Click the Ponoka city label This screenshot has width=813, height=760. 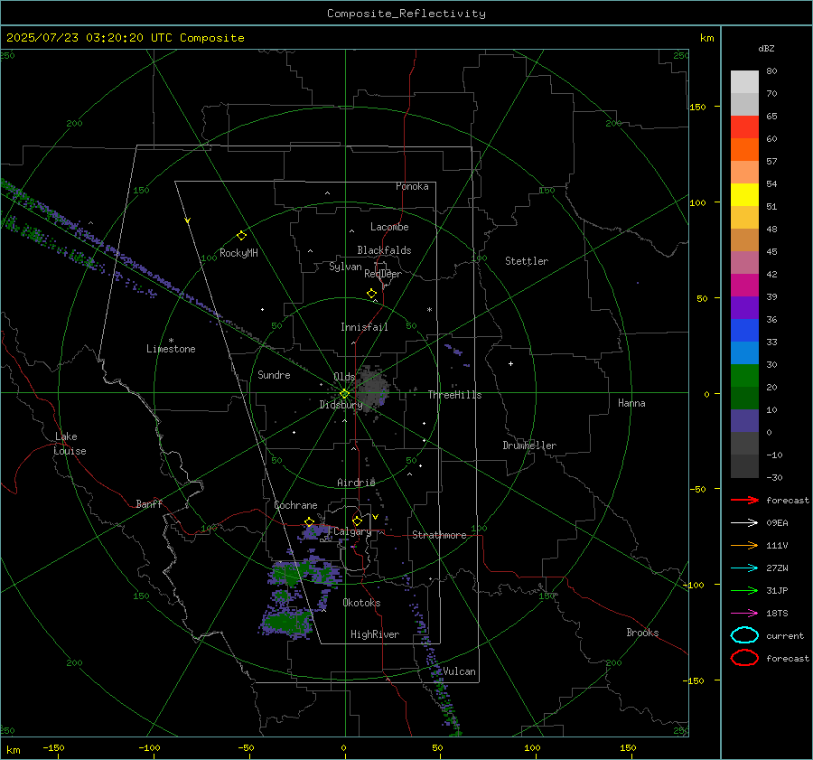[412, 186]
